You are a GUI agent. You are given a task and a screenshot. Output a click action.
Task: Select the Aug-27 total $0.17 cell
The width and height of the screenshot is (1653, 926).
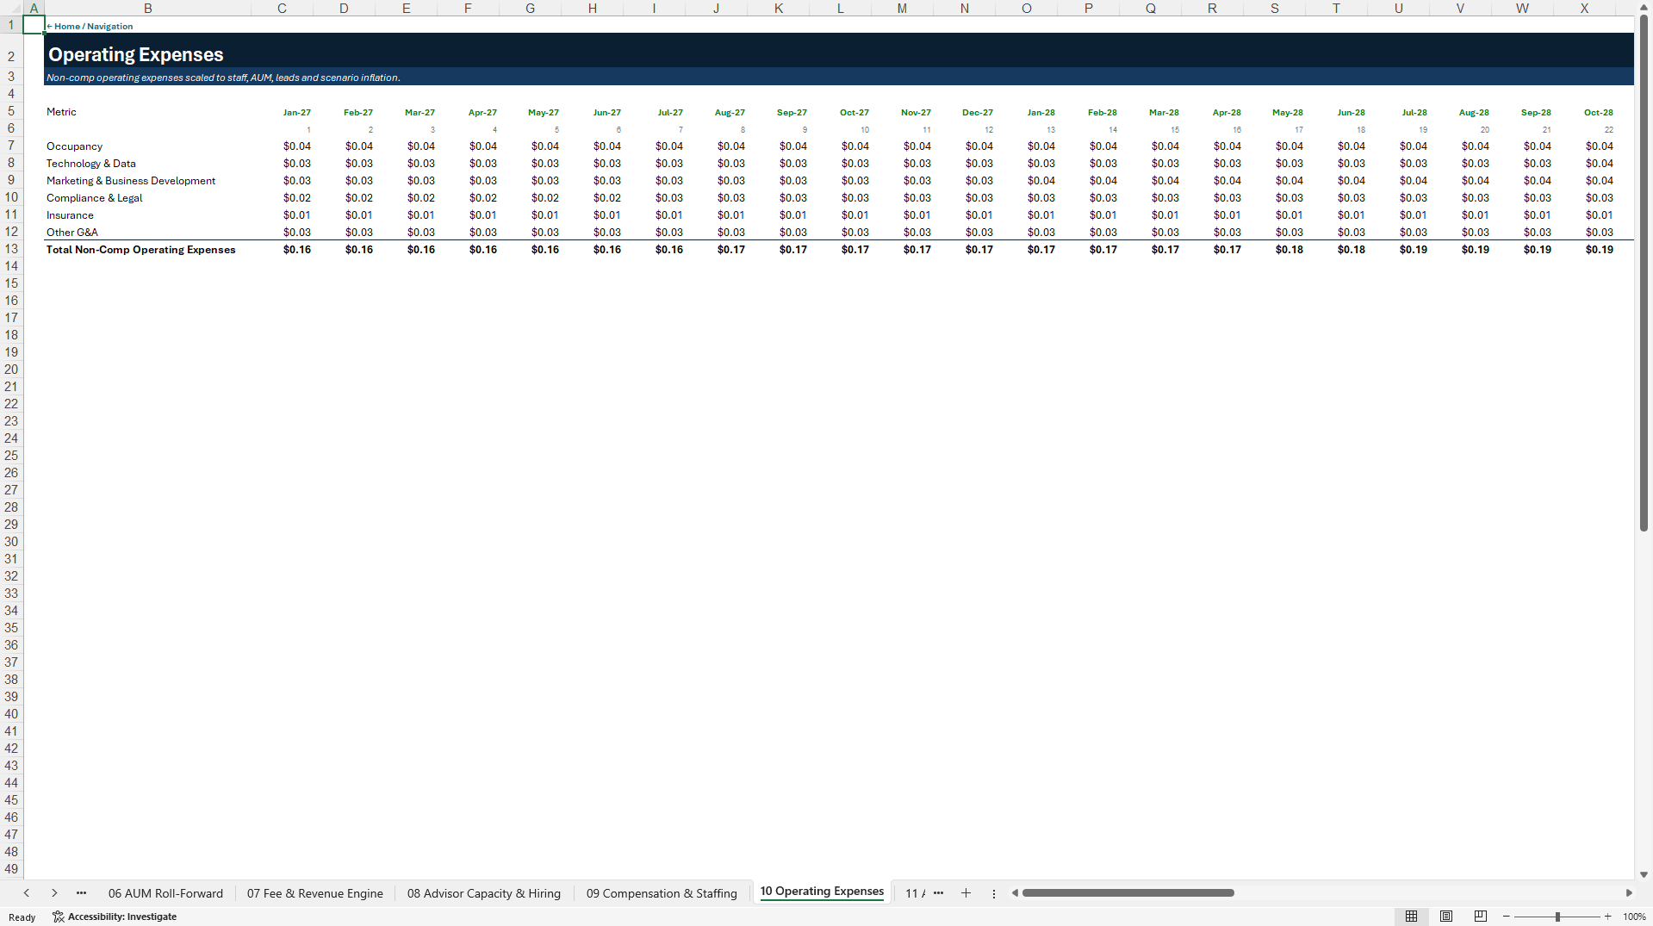(x=731, y=250)
